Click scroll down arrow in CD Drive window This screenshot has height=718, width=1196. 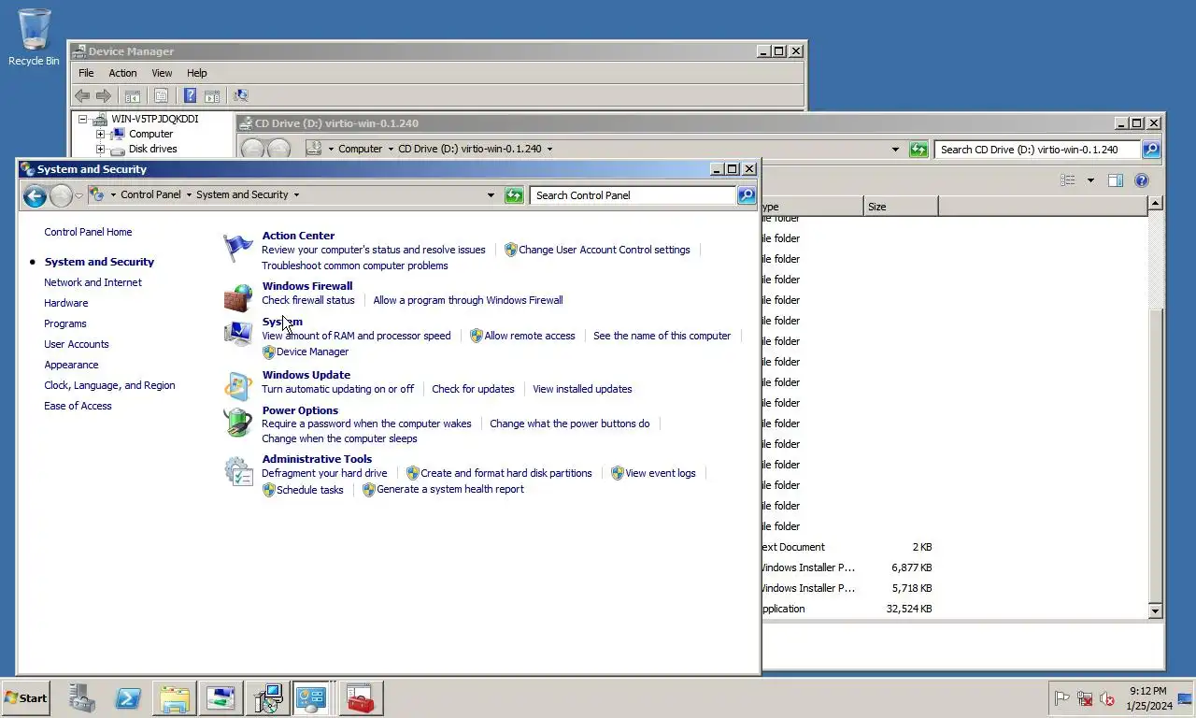coord(1155,611)
